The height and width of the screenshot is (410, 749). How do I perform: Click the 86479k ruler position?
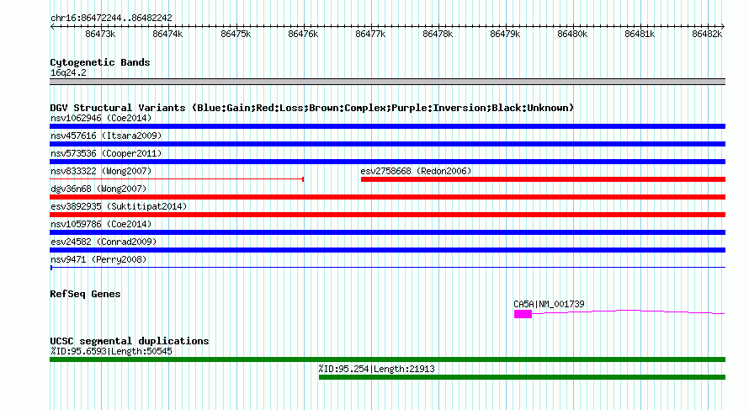(505, 34)
